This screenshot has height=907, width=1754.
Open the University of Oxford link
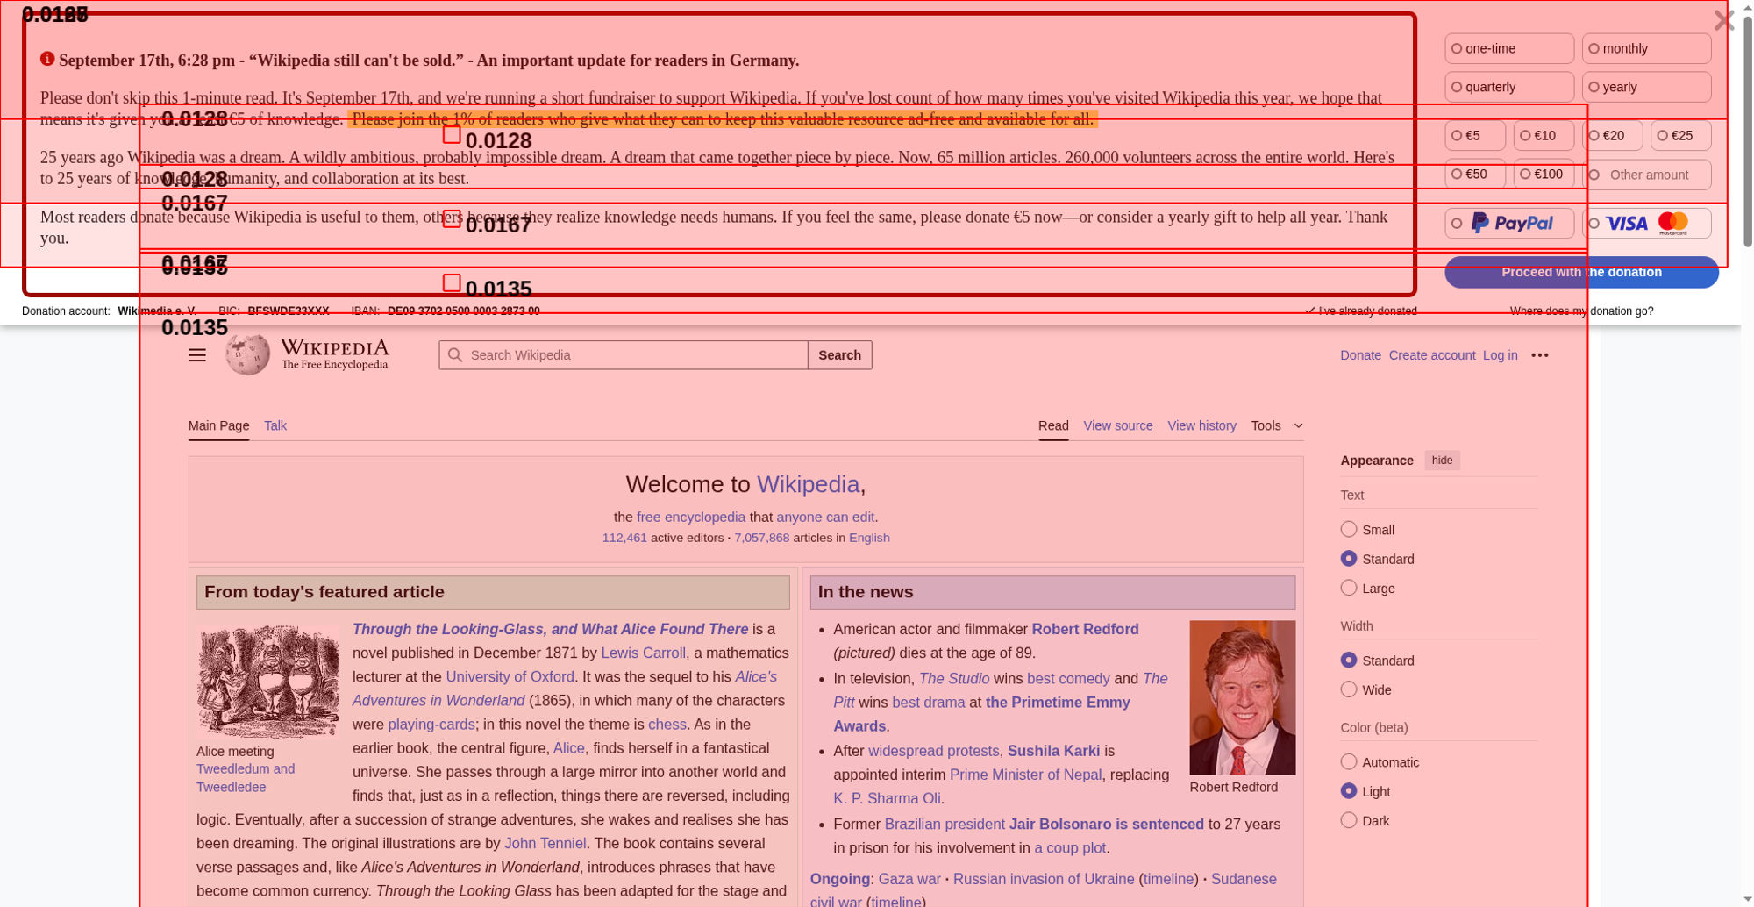[510, 676]
